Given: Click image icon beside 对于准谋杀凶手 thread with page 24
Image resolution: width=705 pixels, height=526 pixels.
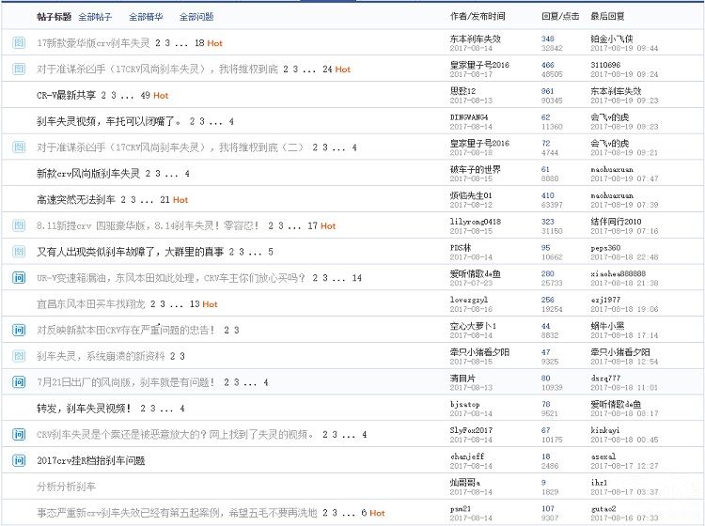Looking at the screenshot, I should (19, 70).
